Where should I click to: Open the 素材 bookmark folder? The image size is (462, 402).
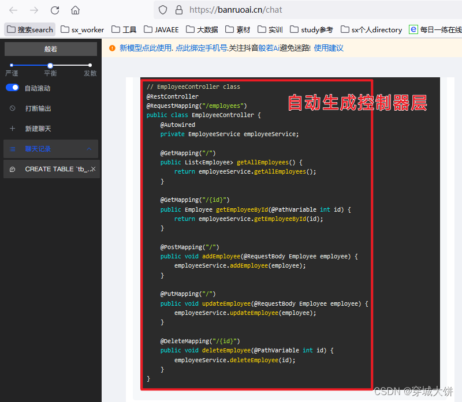pyautogui.click(x=238, y=30)
